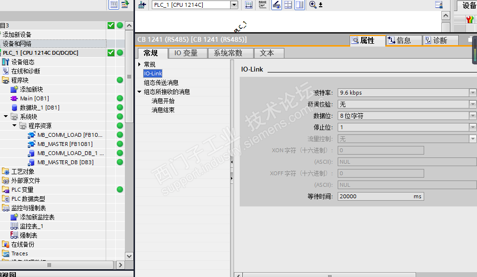Collapse the 组态所接收的消息 node
The height and width of the screenshot is (277, 477).
139,92
